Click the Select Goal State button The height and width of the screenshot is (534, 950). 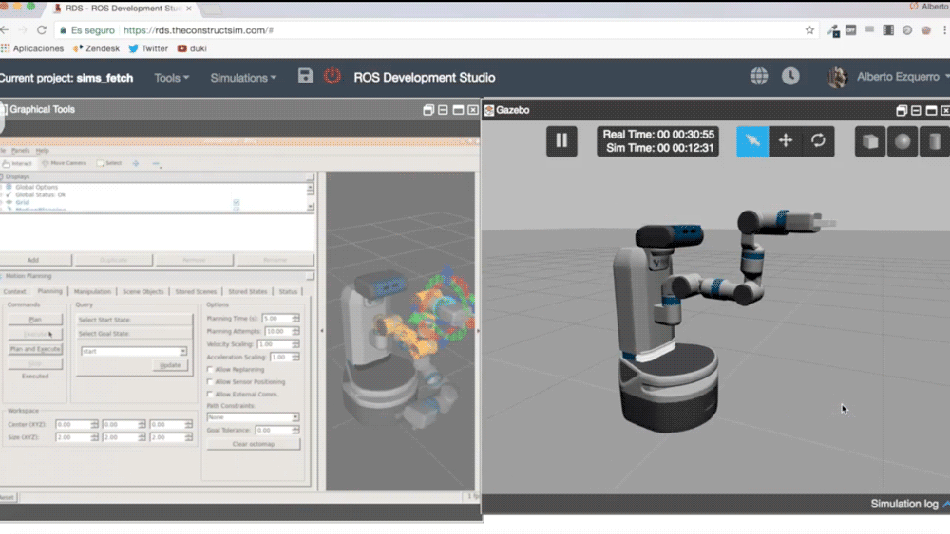coord(133,333)
